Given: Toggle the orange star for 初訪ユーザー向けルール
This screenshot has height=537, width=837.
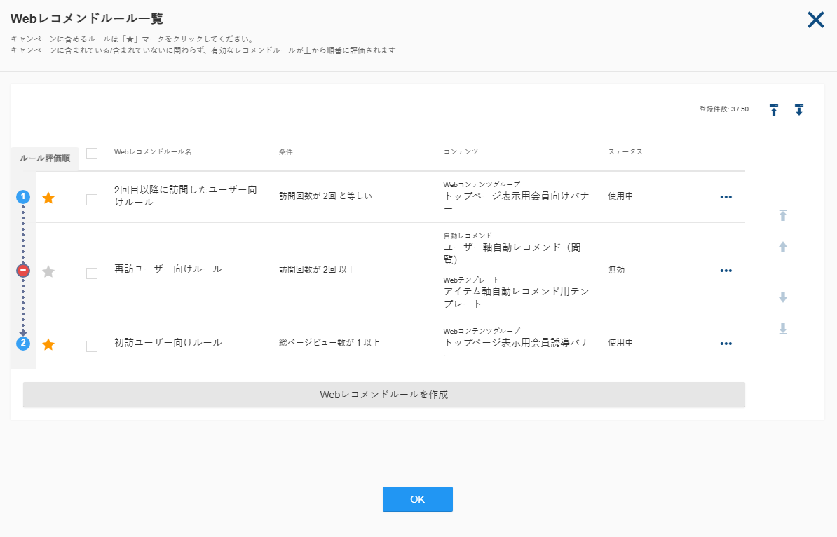Looking at the screenshot, I should pos(48,344).
